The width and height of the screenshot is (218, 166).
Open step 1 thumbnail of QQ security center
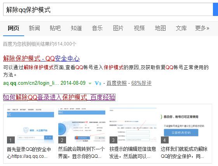[x=30, y=126]
